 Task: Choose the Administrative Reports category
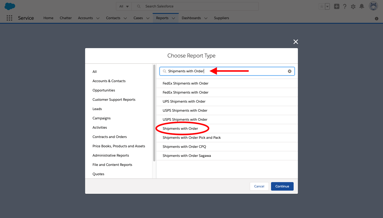click(111, 156)
